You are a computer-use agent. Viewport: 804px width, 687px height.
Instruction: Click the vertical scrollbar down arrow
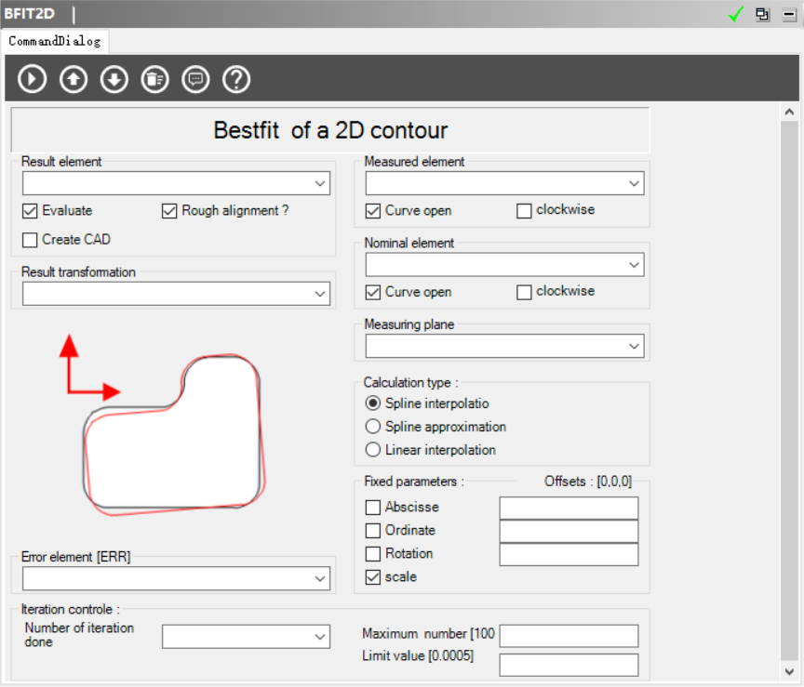pyautogui.click(x=788, y=671)
